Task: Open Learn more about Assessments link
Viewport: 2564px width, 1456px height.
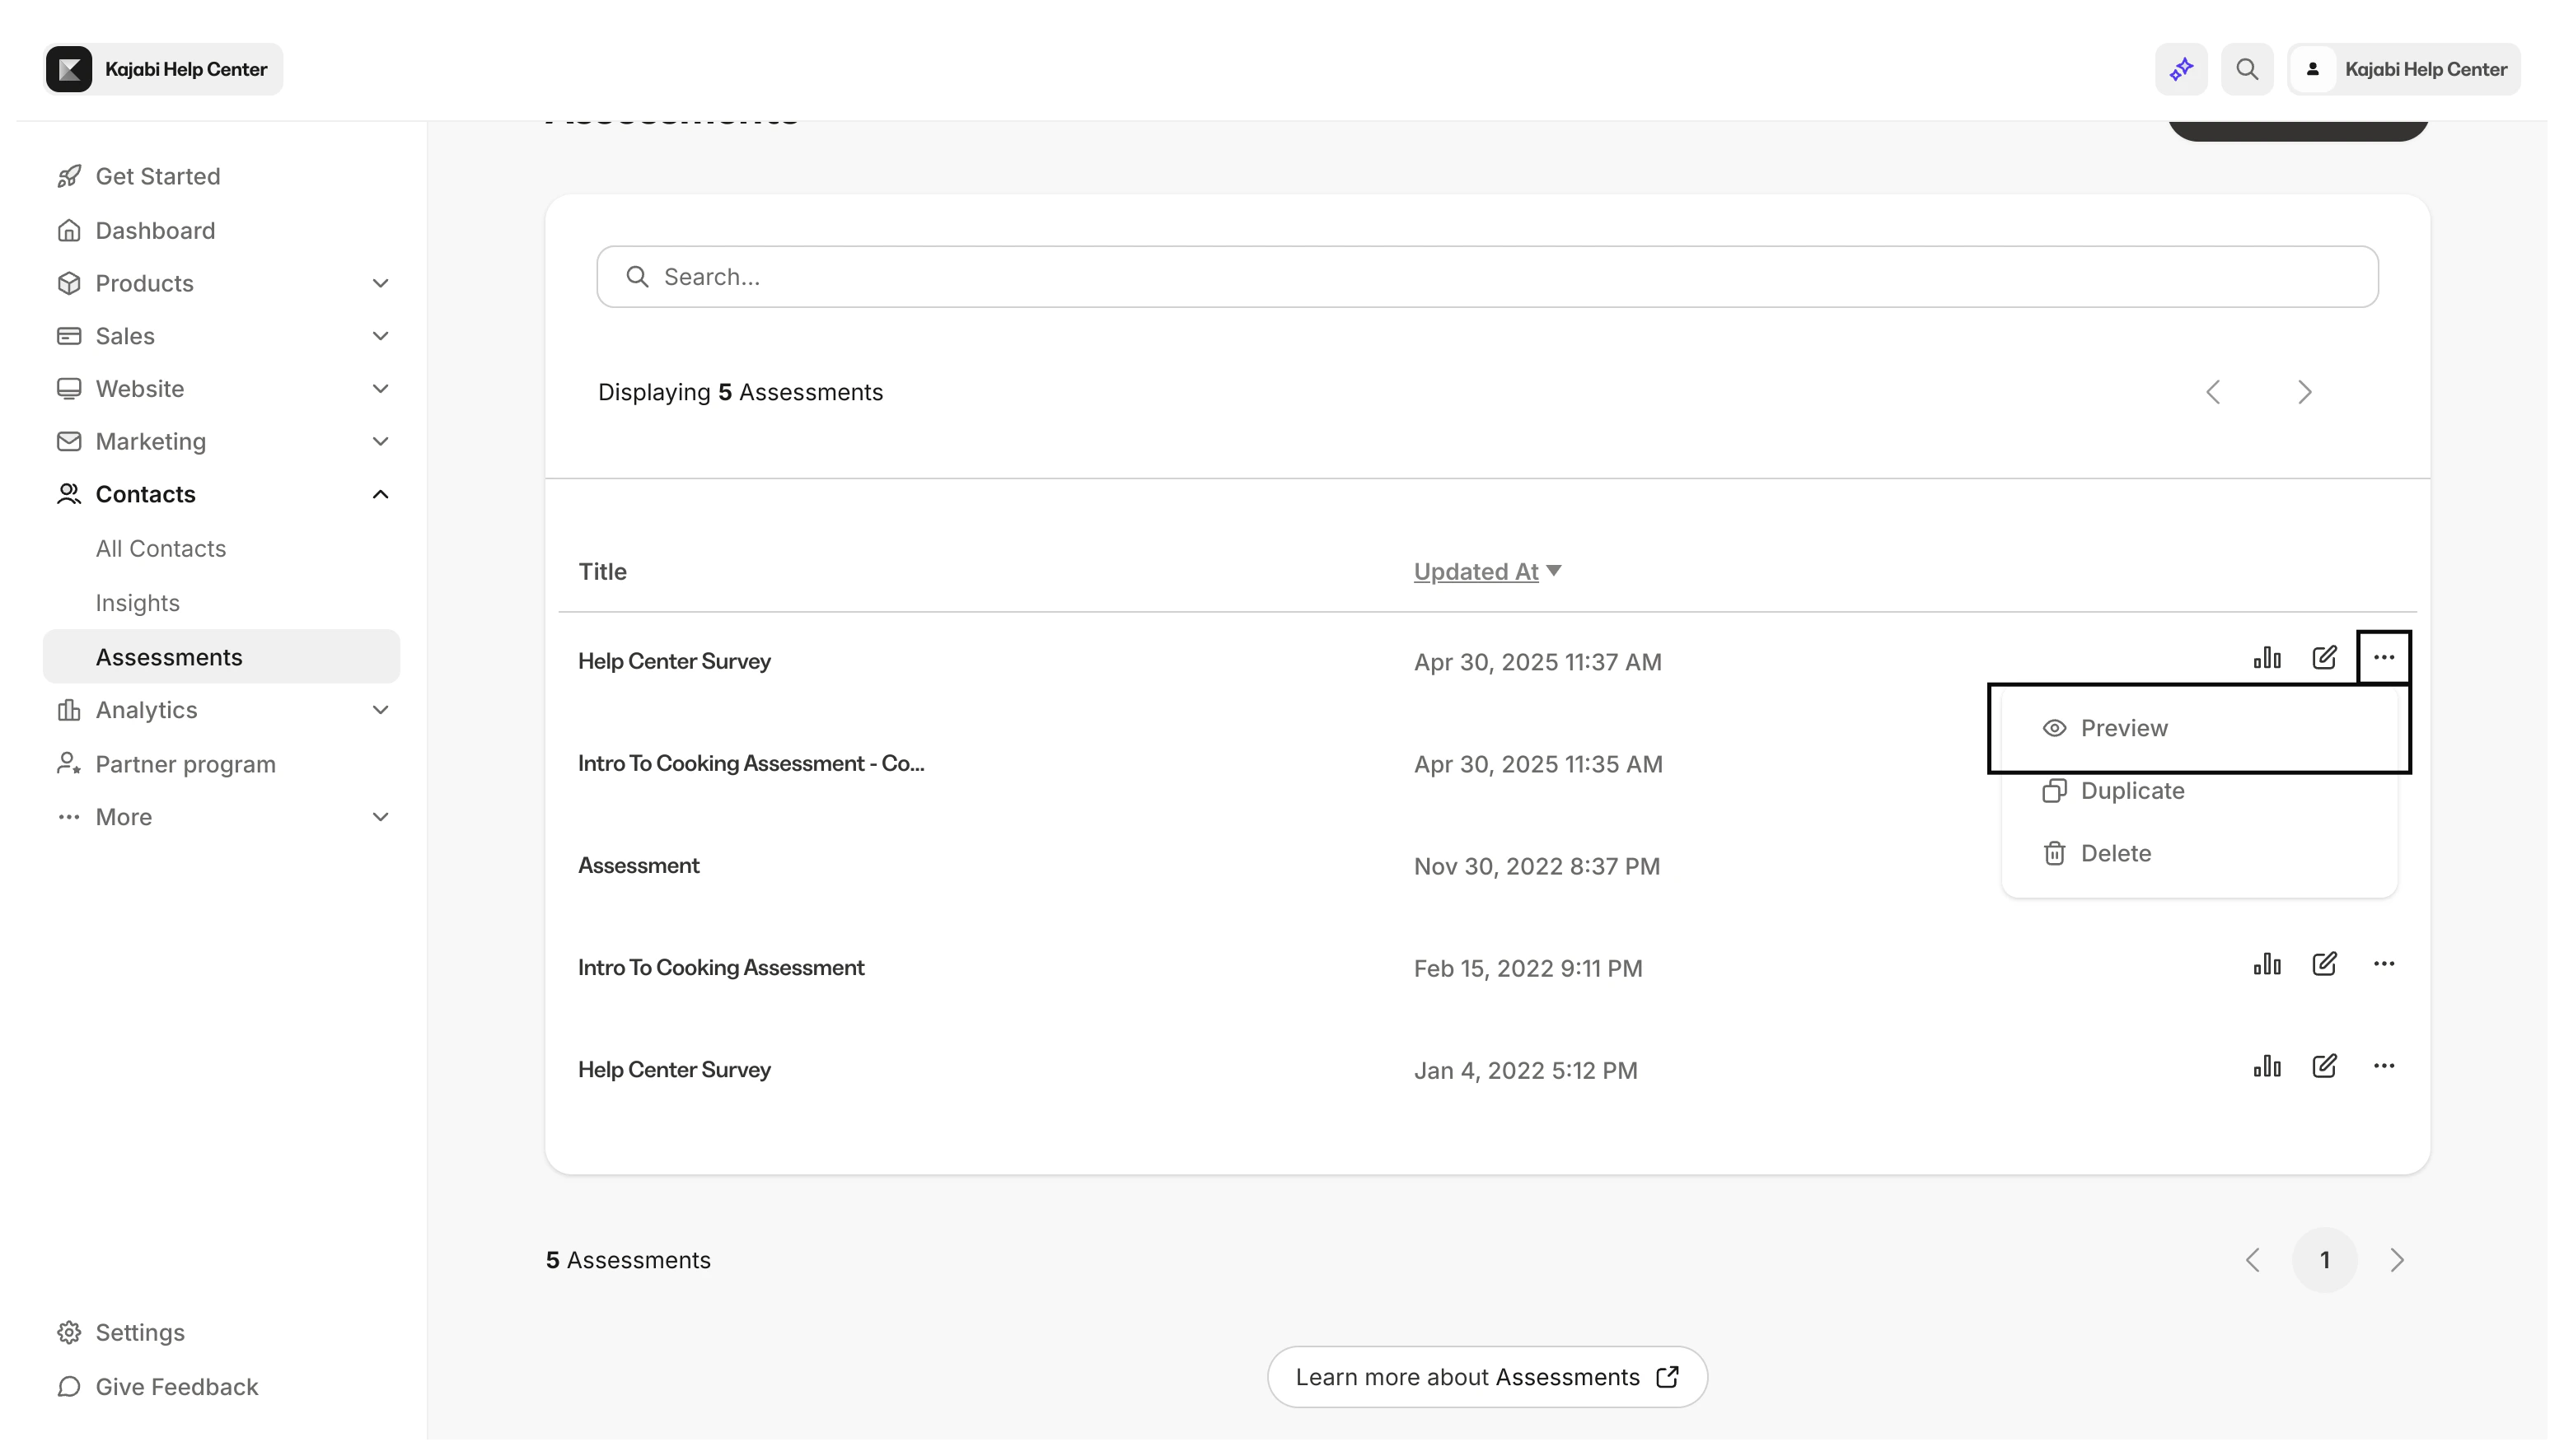Action: (x=1486, y=1377)
